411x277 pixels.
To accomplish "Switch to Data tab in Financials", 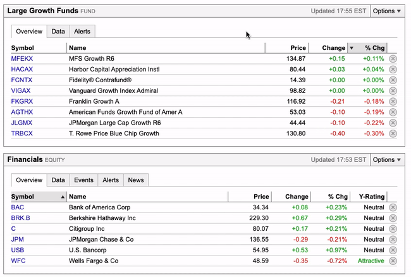I will tap(58, 180).
